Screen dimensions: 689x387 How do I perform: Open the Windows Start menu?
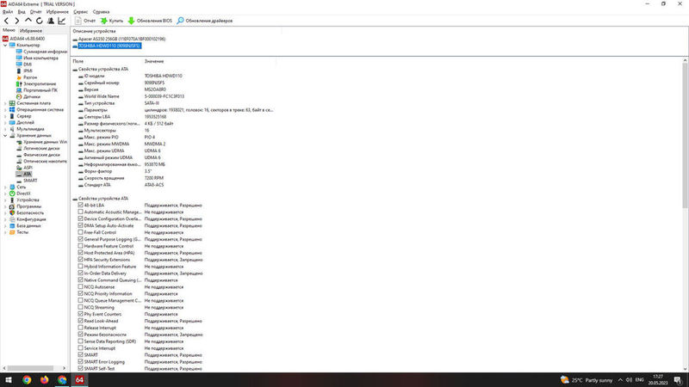pos(9,380)
